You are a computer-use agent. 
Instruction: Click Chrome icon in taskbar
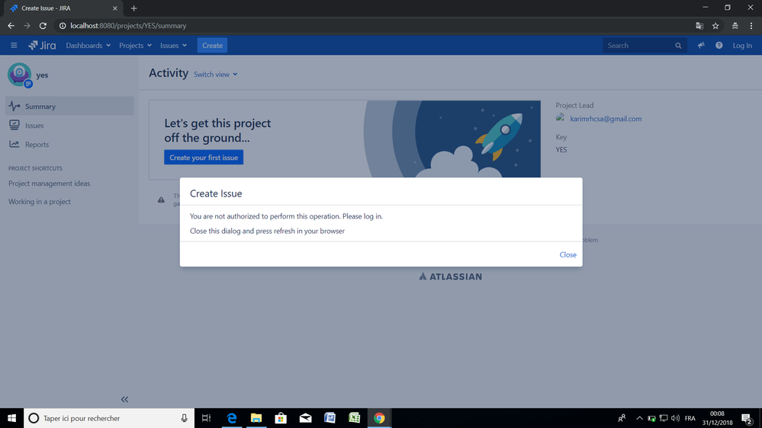pyautogui.click(x=379, y=418)
